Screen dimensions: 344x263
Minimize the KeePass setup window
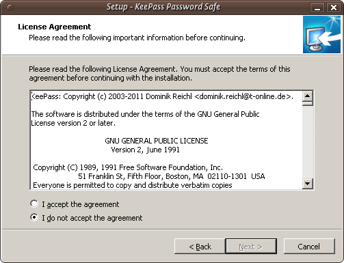317,8
